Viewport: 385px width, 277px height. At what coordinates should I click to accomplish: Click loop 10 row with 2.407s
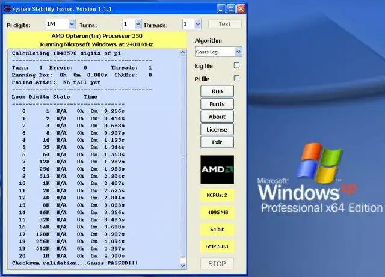(x=72, y=183)
